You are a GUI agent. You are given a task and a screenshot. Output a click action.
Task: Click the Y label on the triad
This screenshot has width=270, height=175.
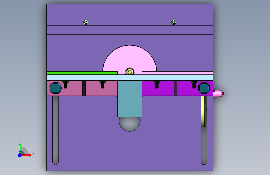[20, 140]
